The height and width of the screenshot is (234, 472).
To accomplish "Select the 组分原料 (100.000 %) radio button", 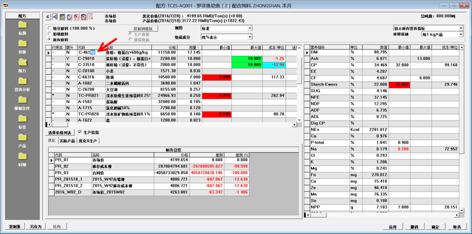I will point(49,28).
